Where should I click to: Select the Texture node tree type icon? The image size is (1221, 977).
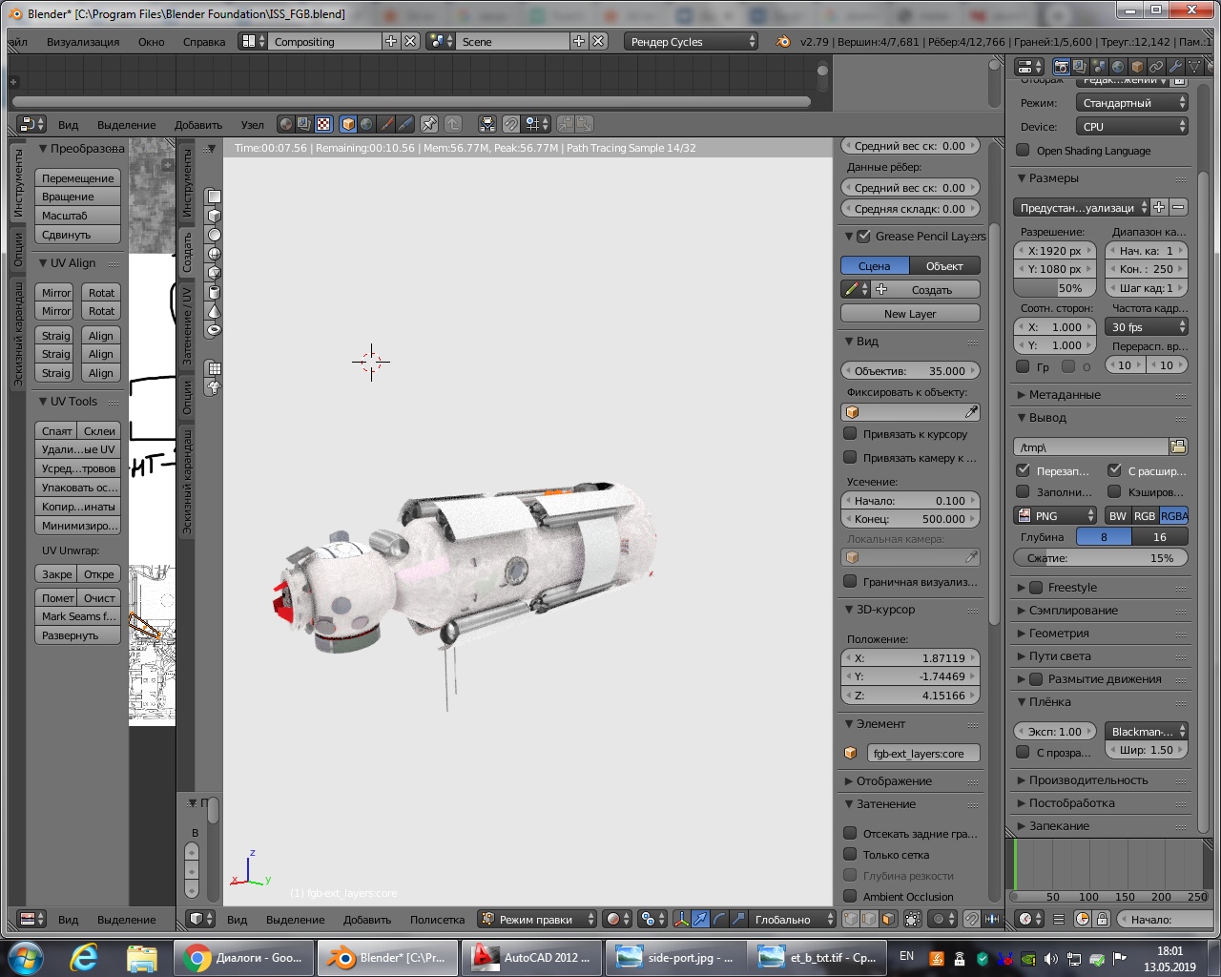click(323, 124)
